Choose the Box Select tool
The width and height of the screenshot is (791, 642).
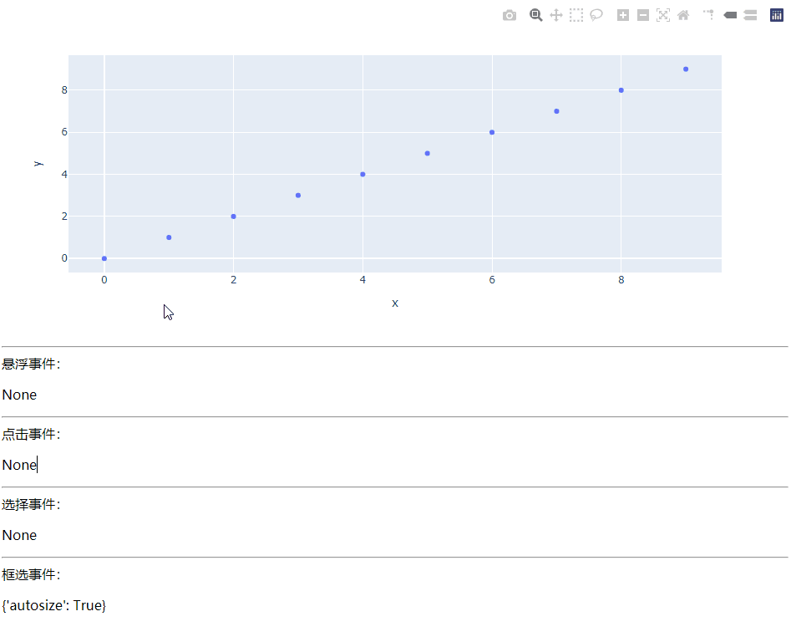click(576, 15)
